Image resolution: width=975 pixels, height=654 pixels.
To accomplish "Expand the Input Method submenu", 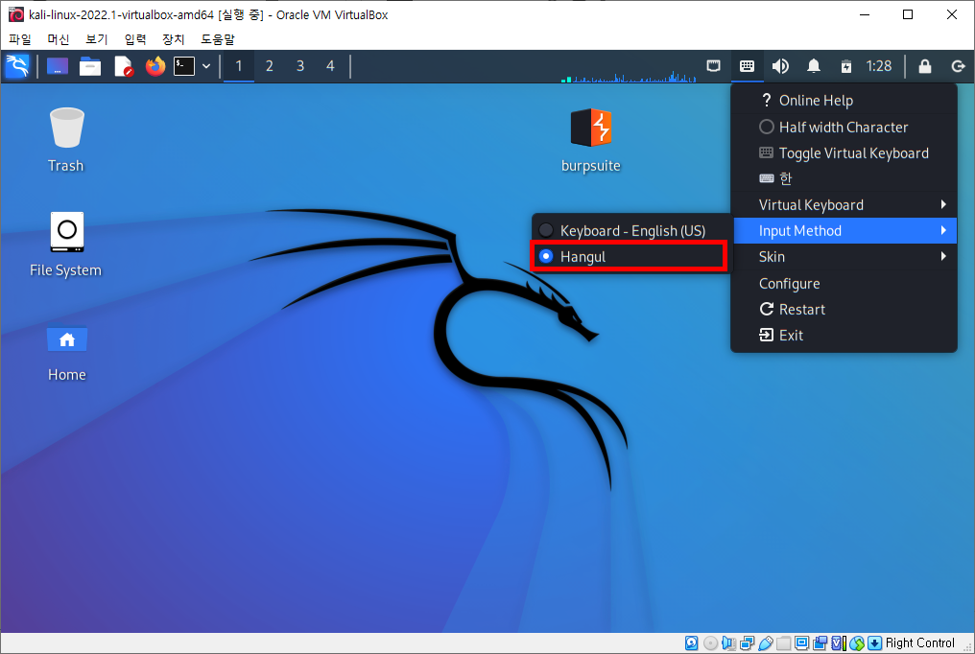I will pyautogui.click(x=845, y=231).
